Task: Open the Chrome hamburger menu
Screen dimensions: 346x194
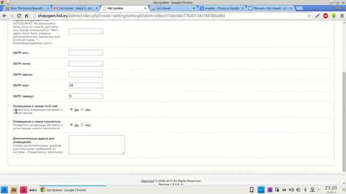Action: (x=342, y=16)
